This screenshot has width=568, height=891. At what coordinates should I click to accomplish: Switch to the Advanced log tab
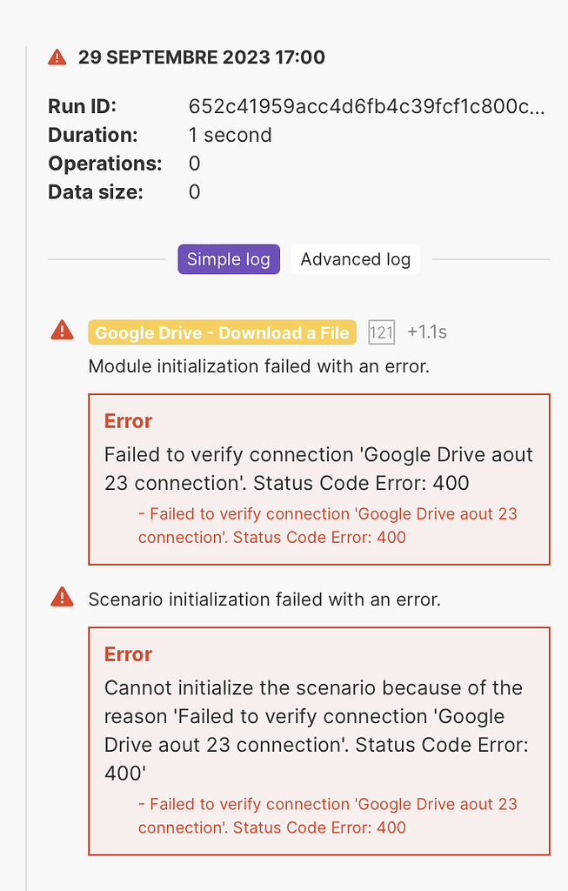(x=355, y=259)
